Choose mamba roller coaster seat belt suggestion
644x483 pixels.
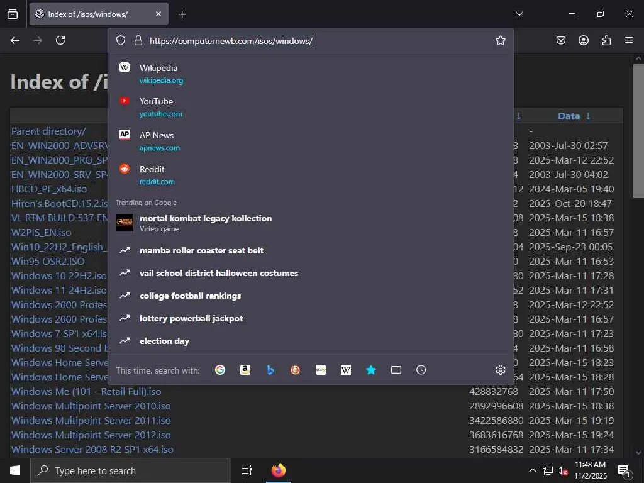(x=311, y=250)
